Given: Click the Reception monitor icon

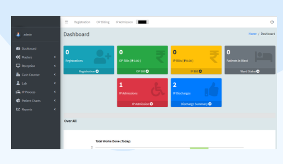Looking at the screenshot, I should [x=18, y=66].
